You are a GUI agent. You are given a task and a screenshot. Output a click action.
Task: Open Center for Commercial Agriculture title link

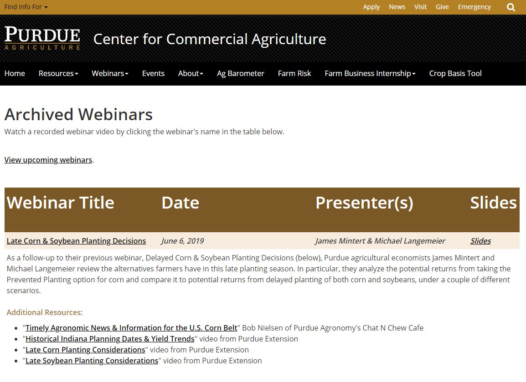210,39
